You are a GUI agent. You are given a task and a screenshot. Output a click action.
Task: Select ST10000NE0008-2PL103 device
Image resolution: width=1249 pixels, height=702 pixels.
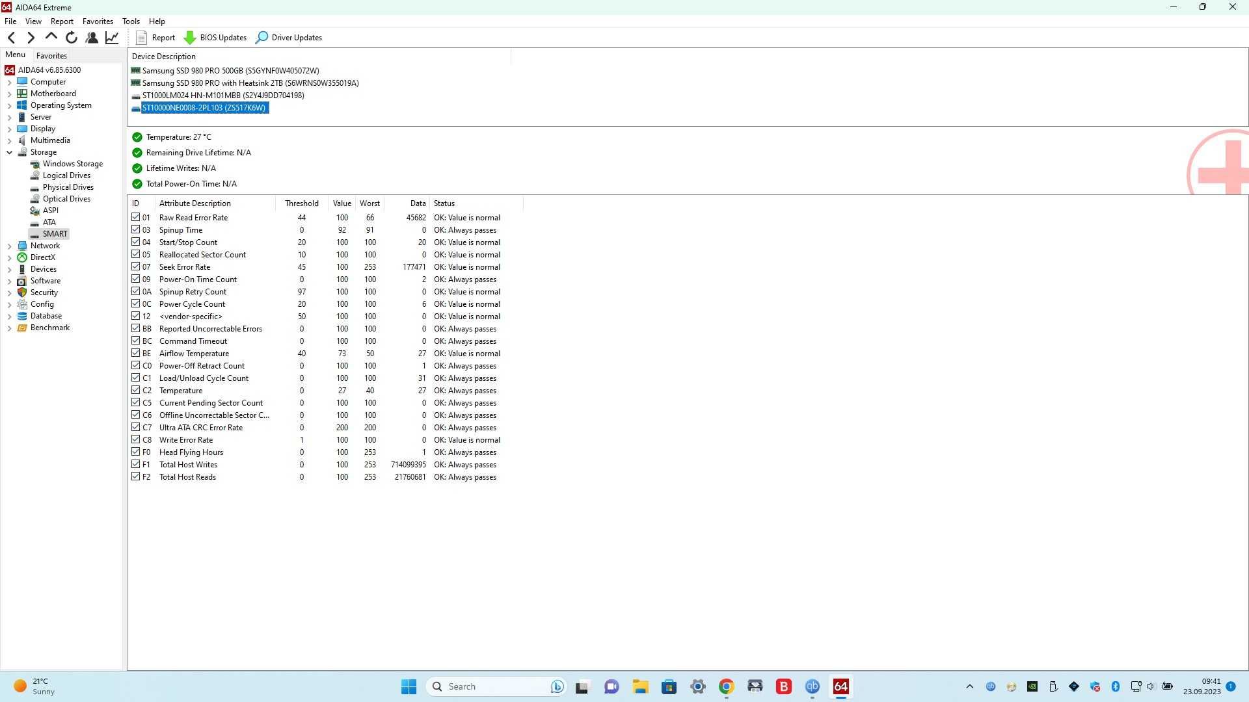coord(204,107)
